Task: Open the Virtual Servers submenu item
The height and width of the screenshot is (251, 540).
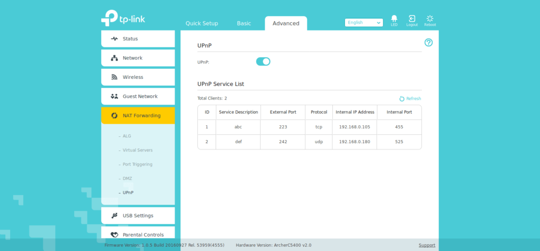Action: pyautogui.click(x=137, y=150)
